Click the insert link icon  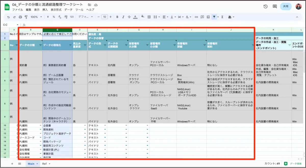click(x=196, y=17)
